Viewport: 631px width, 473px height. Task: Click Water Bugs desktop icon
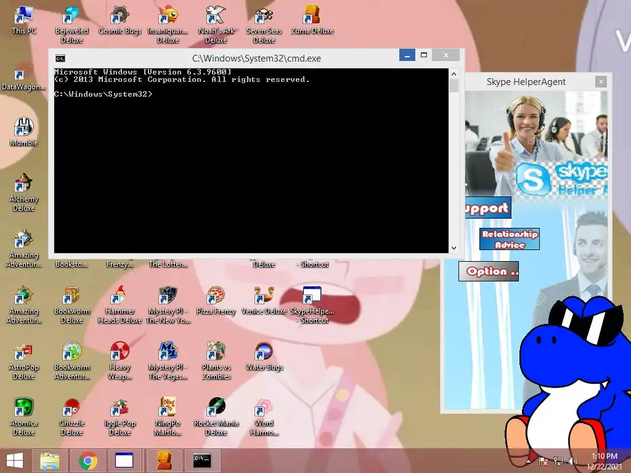tap(264, 357)
